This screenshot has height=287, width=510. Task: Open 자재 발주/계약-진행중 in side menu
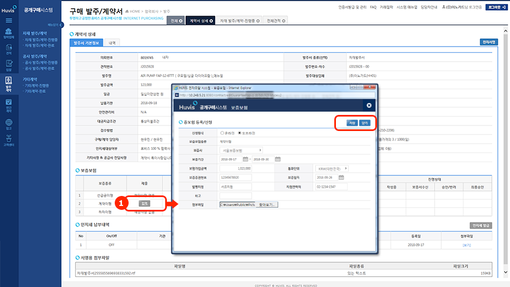[x=41, y=40]
